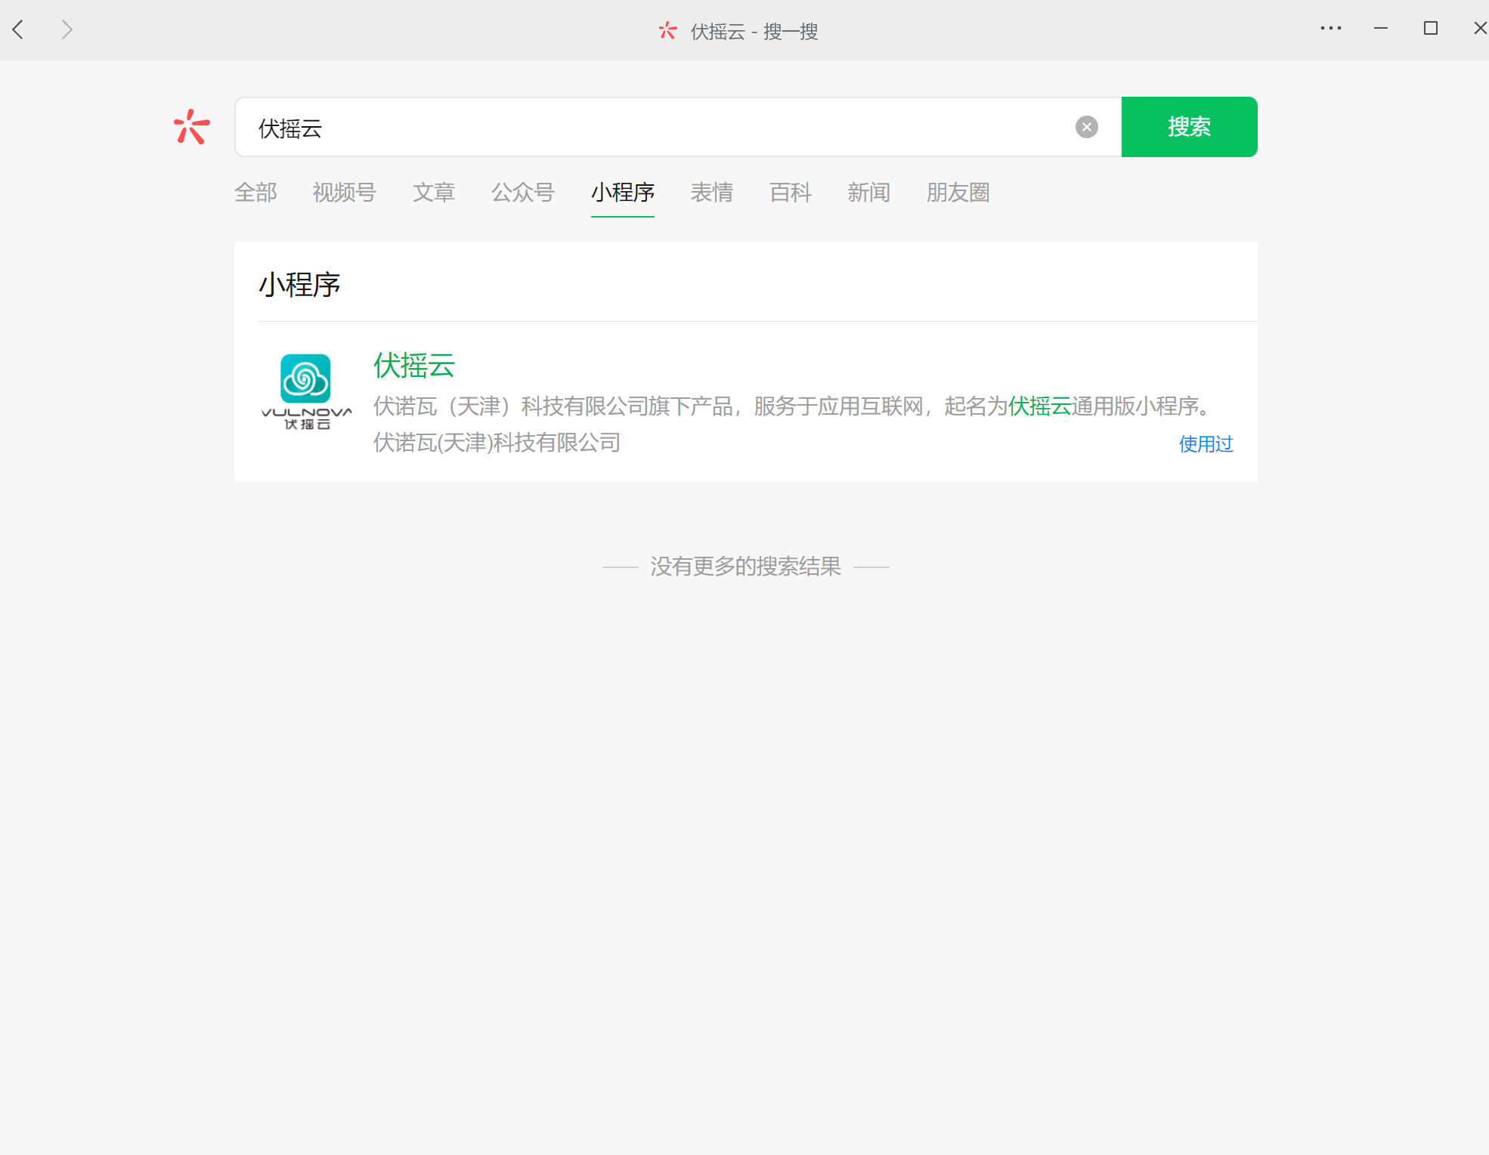
Task: Switch to the 朋友圈 tab
Action: 958,193
